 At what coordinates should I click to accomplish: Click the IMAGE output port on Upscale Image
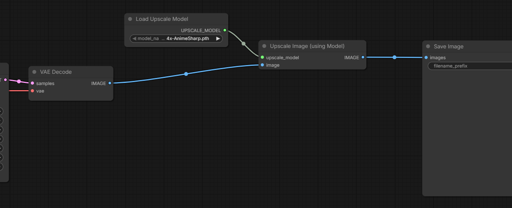coord(363,58)
